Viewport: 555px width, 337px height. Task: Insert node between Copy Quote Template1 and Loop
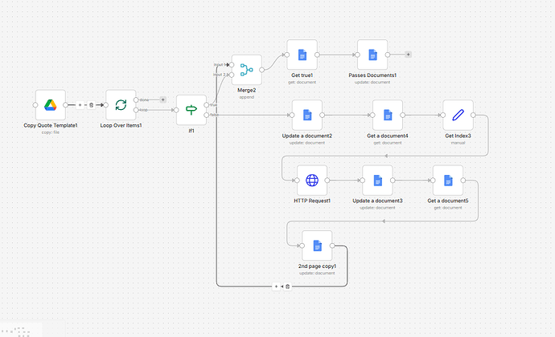click(x=80, y=105)
